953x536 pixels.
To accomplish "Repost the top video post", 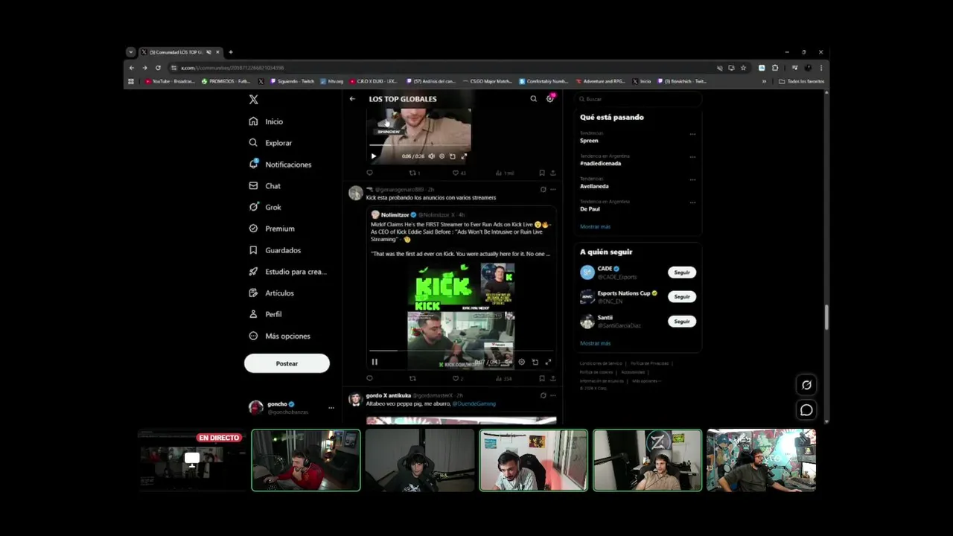I will [x=414, y=173].
